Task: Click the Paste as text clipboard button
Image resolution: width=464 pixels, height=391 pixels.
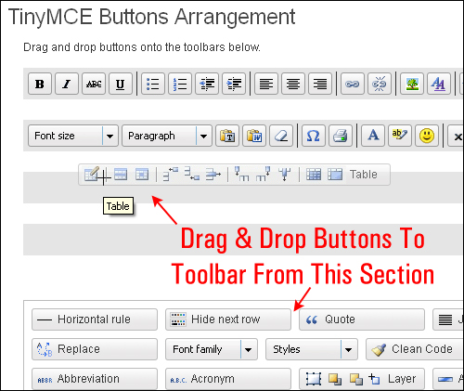Action: tap(227, 136)
